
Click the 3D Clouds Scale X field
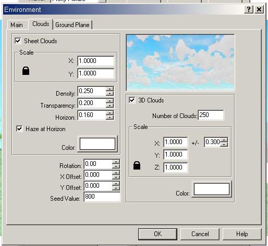click(x=176, y=142)
